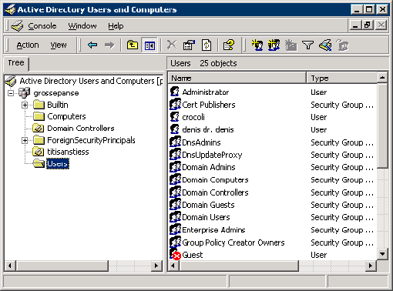Viewport: 393px width, 291px height.
Task: Select the Domain Users entry
Action: pyautogui.click(x=206, y=217)
